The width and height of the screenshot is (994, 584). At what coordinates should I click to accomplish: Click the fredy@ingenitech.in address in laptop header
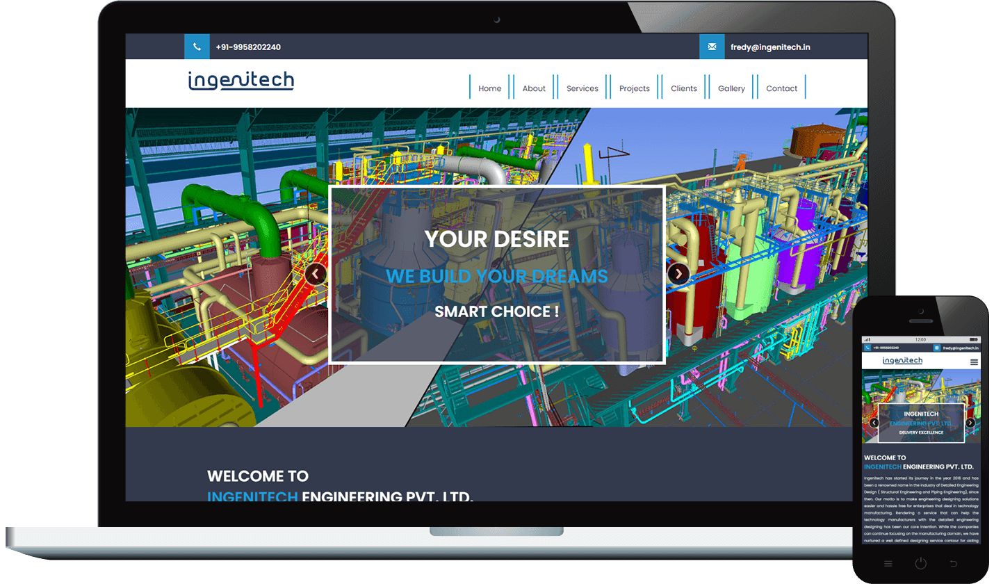(x=770, y=47)
